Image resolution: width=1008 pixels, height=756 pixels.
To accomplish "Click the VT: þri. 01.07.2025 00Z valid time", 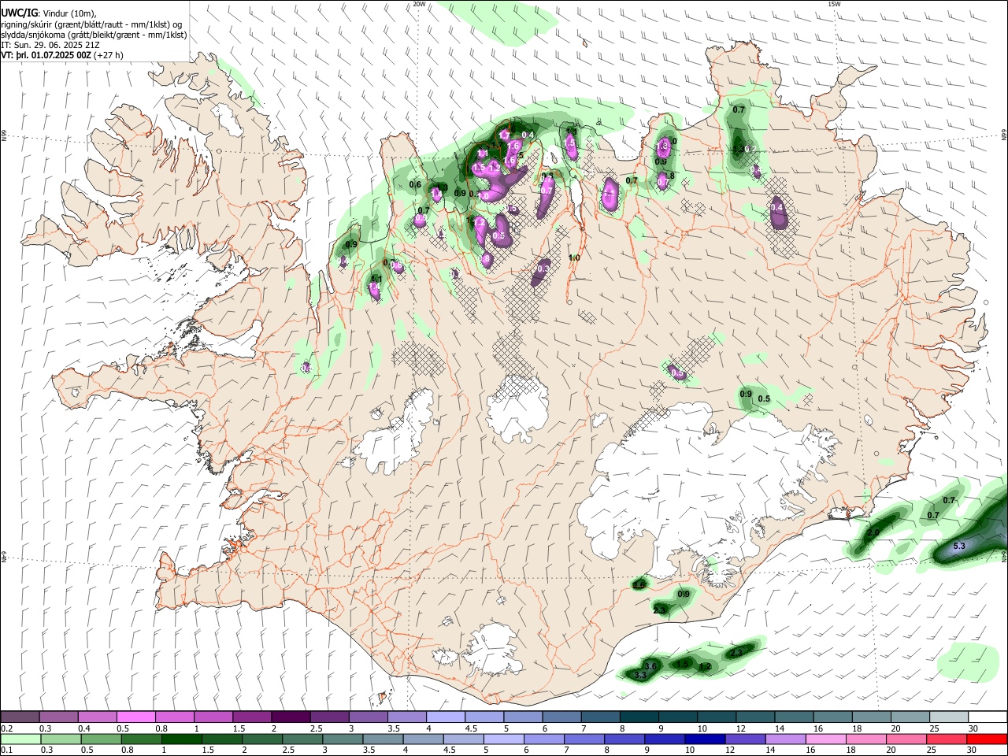I will coord(46,55).
